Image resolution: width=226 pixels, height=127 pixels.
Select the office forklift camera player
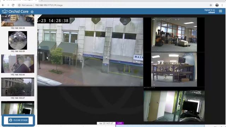(174, 35)
